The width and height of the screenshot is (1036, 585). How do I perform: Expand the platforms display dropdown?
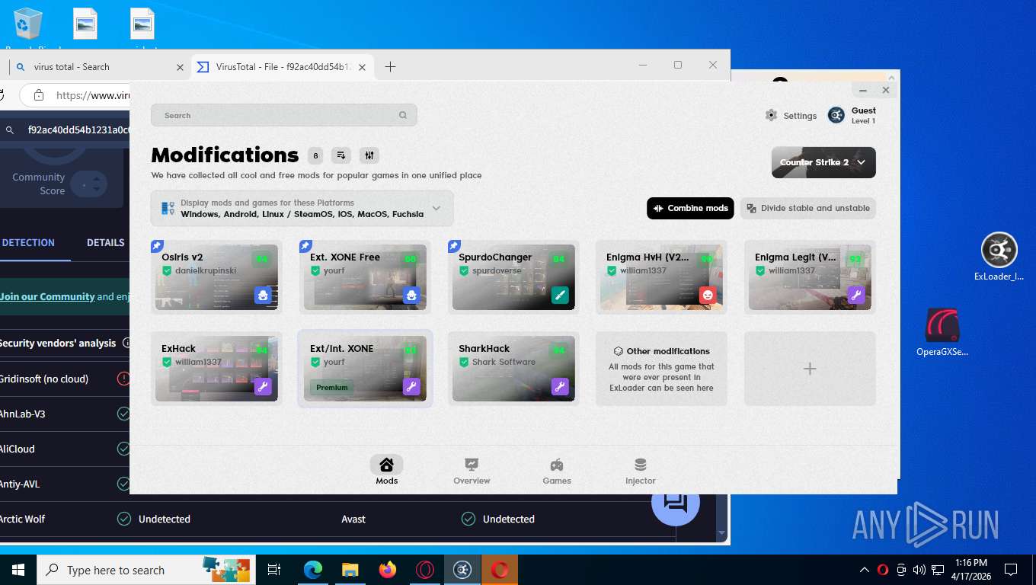coord(302,209)
